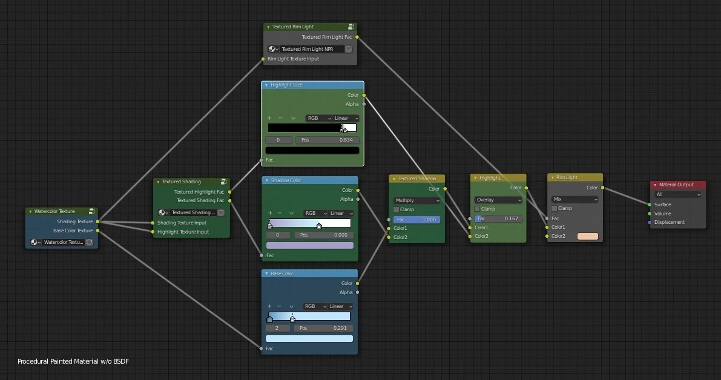Click the browser icon next to Textured Shading name

click(162, 212)
